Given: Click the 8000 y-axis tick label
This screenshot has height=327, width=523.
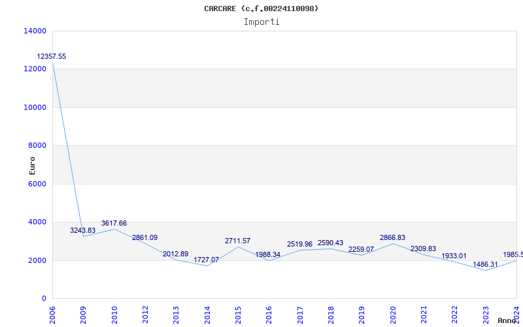Looking at the screenshot, I should coord(37,145).
